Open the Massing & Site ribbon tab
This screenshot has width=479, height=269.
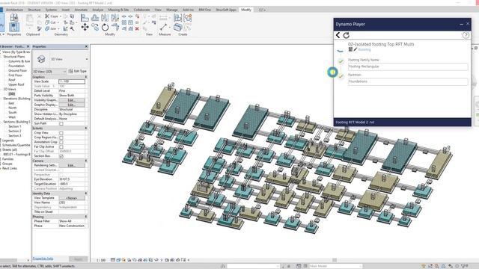click(x=118, y=10)
